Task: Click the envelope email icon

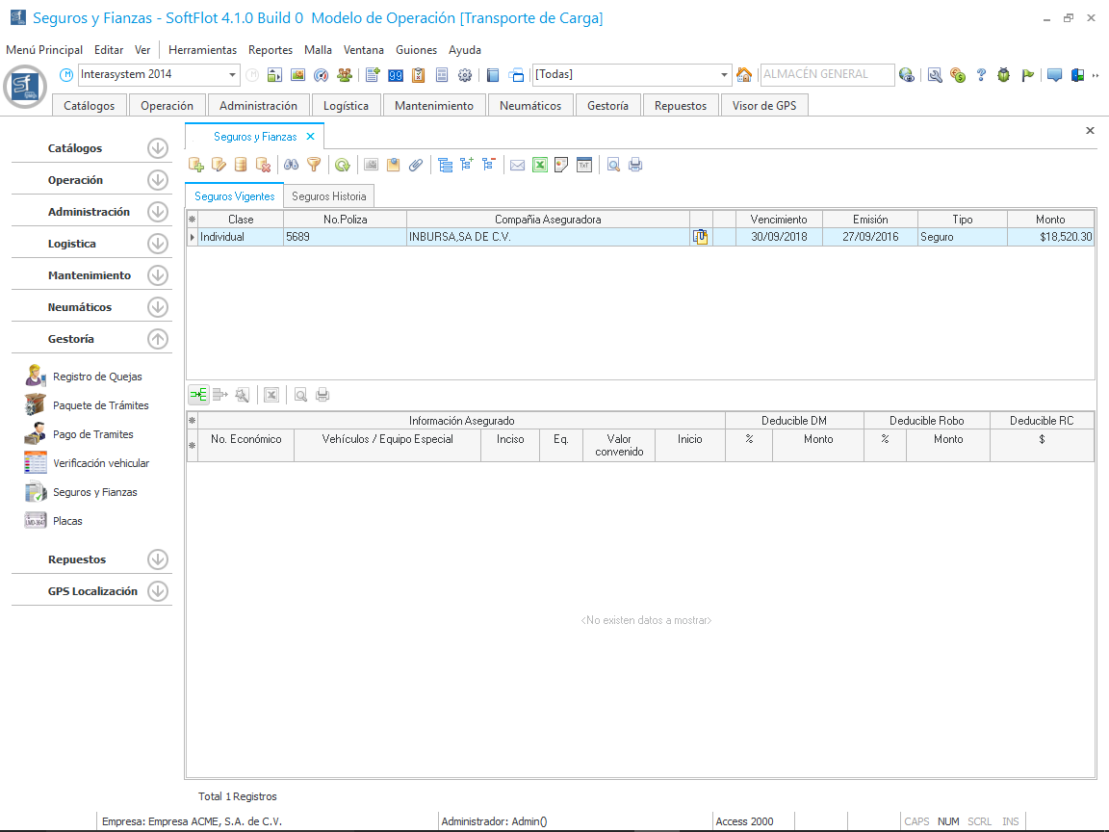Action: [518, 165]
